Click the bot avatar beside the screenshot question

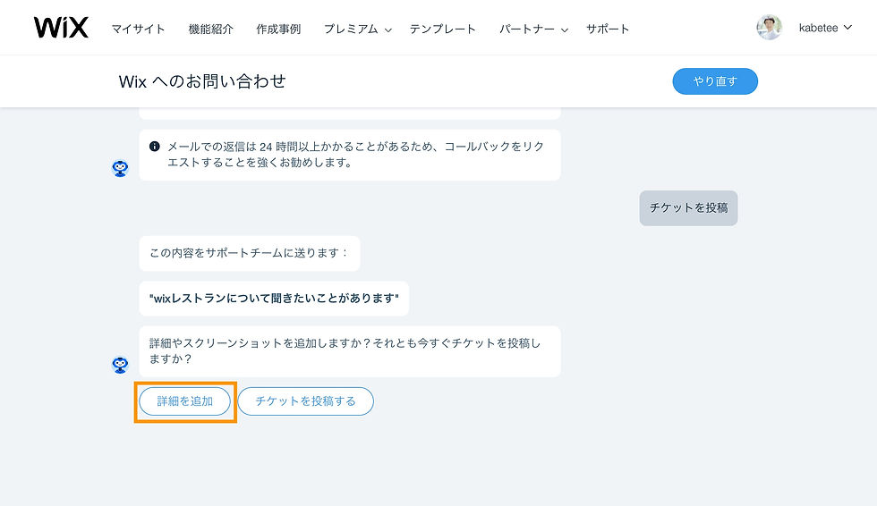(x=120, y=365)
